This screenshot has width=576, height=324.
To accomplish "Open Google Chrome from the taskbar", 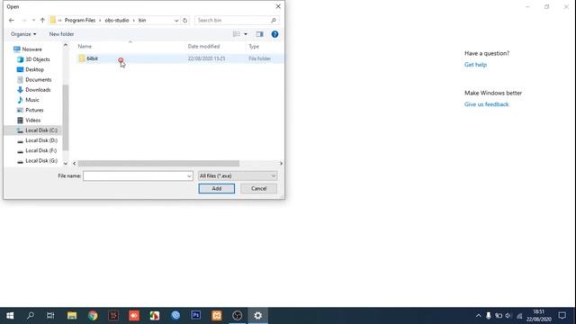I will pos(93,316).
